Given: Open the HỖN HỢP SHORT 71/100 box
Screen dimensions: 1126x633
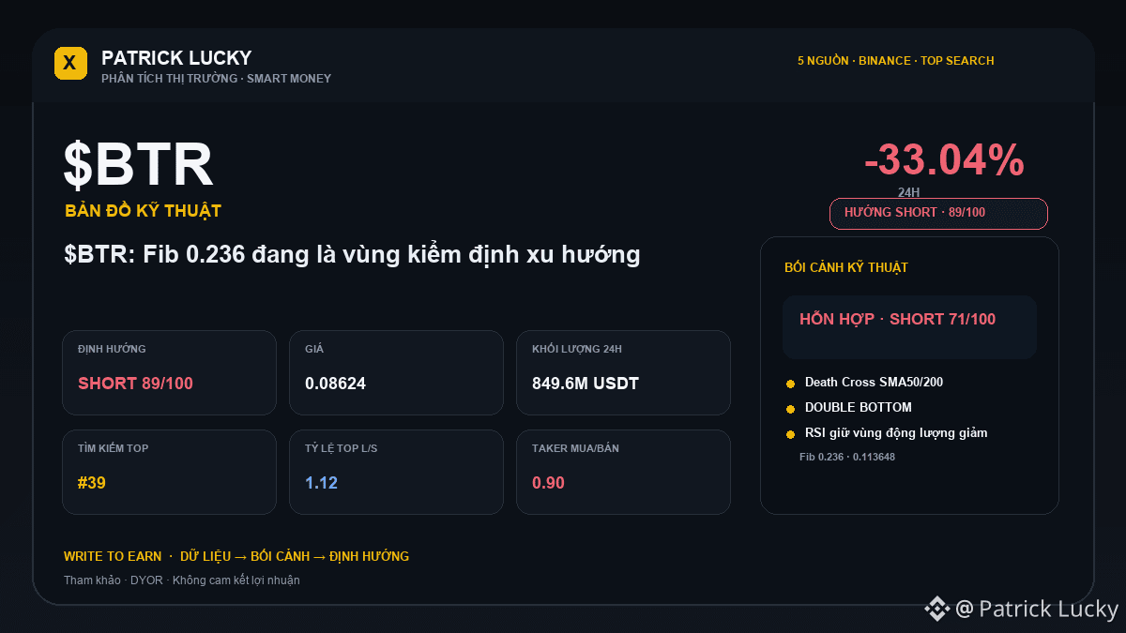Looking at the screenshot, I should coord(909,327).
